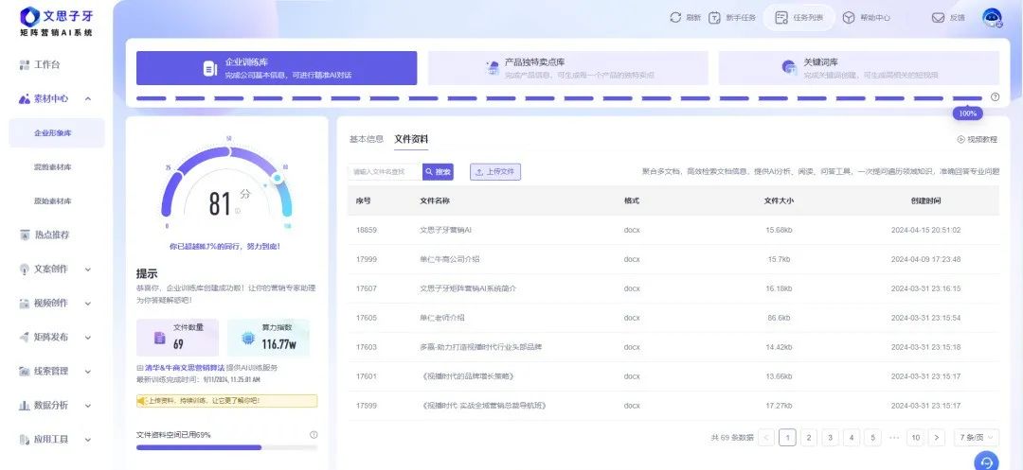
Task: Select the 企业训练库 card
Action: (277, 68)
